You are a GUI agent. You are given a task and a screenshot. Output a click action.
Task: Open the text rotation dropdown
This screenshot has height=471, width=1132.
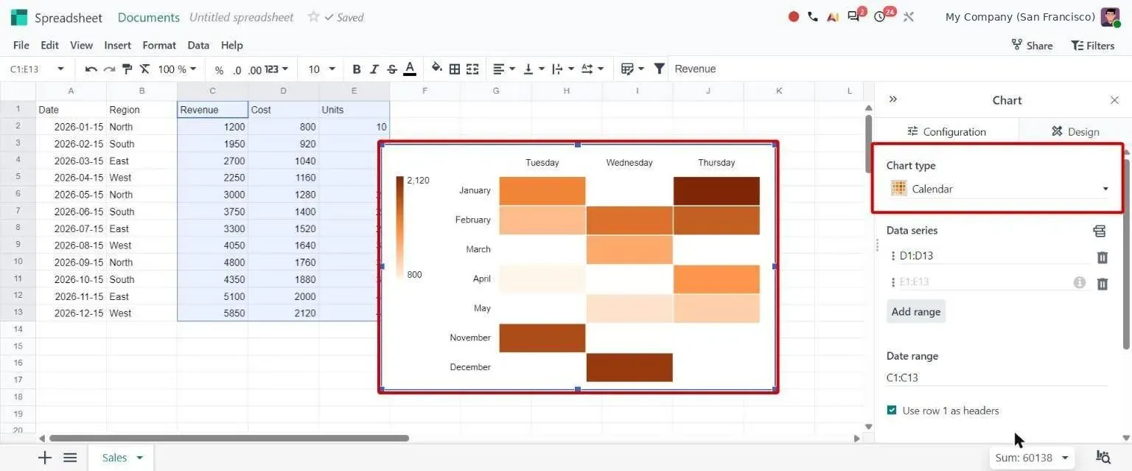593,69
